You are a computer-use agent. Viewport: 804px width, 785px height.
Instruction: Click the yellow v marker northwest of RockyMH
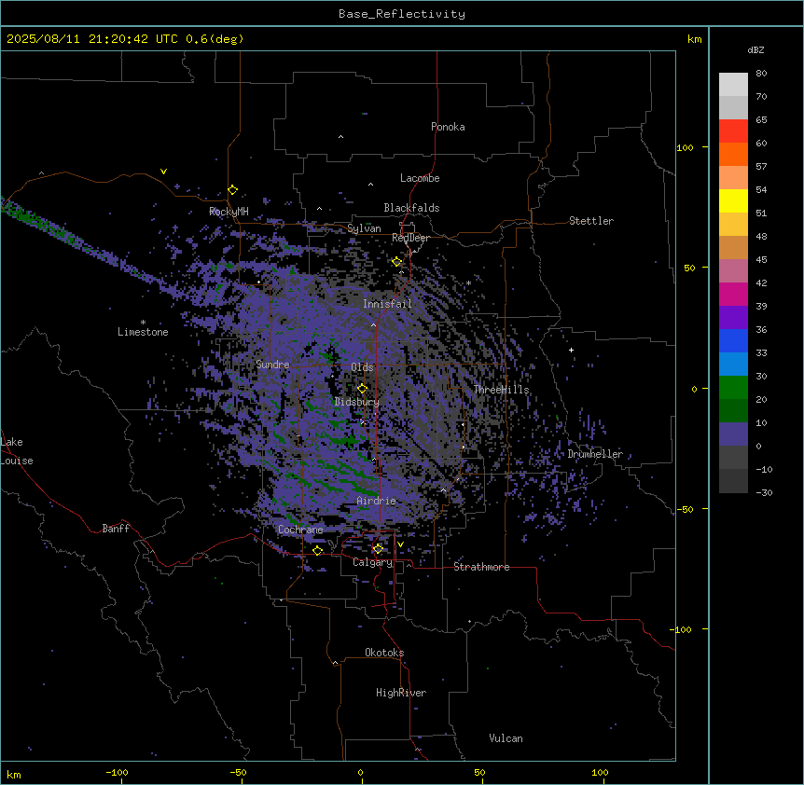pos(163,172)
